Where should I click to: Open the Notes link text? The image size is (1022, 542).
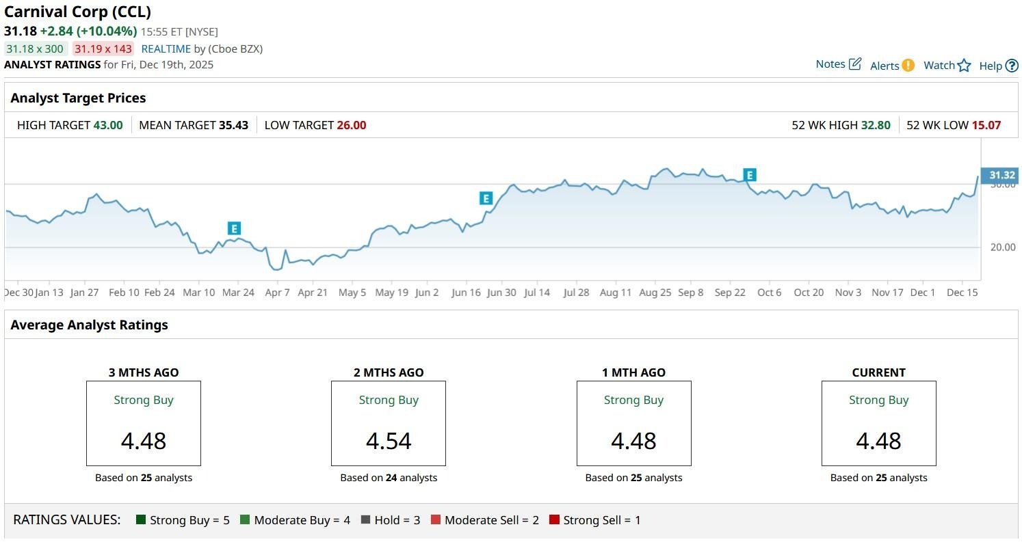830,64
